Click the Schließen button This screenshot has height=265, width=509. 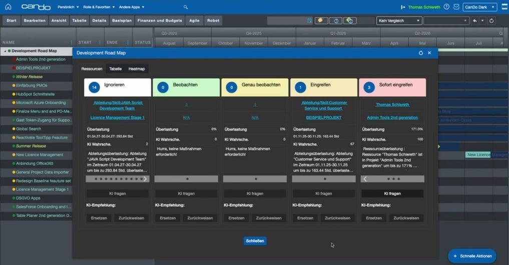pyautogui.click(x=255, y=241)
